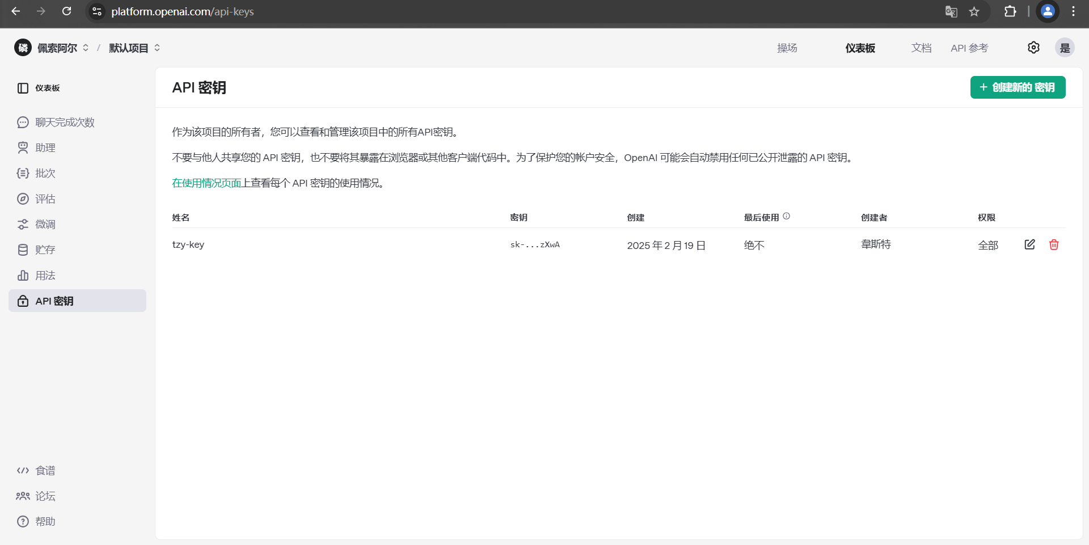Bookmark this page with the star icon

(x=974, y=11)
